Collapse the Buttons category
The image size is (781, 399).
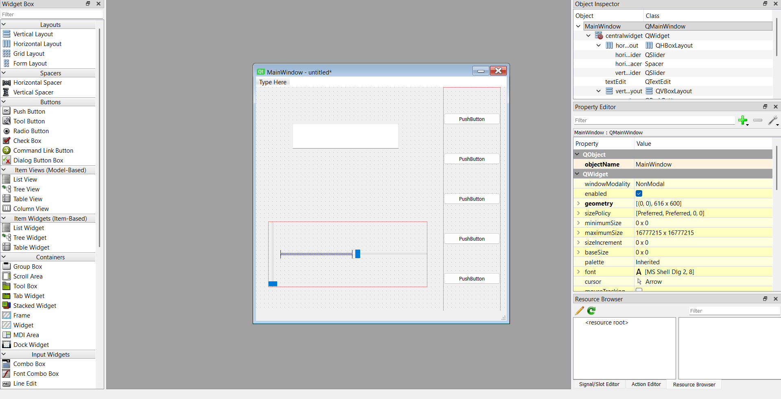[4, 102]
